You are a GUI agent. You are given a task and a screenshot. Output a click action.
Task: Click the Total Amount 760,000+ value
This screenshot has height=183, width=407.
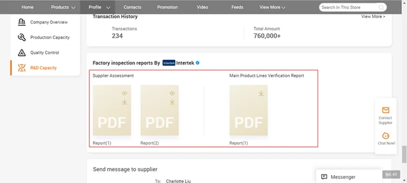(x=267, y=36)
